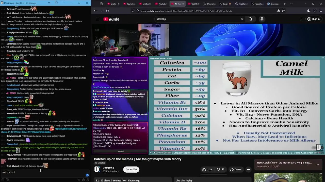Bookmark this page with the star icon

283,11
